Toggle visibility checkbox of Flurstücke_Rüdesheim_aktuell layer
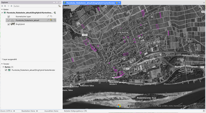This screenshot has height=113, width=206. (9, 20)
